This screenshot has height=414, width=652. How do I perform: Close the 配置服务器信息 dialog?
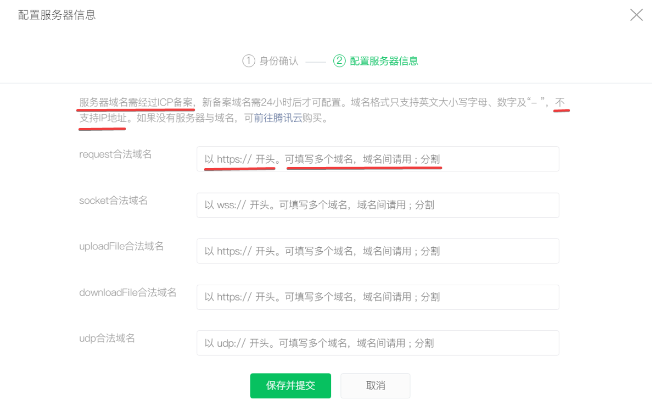pos(636,15)
